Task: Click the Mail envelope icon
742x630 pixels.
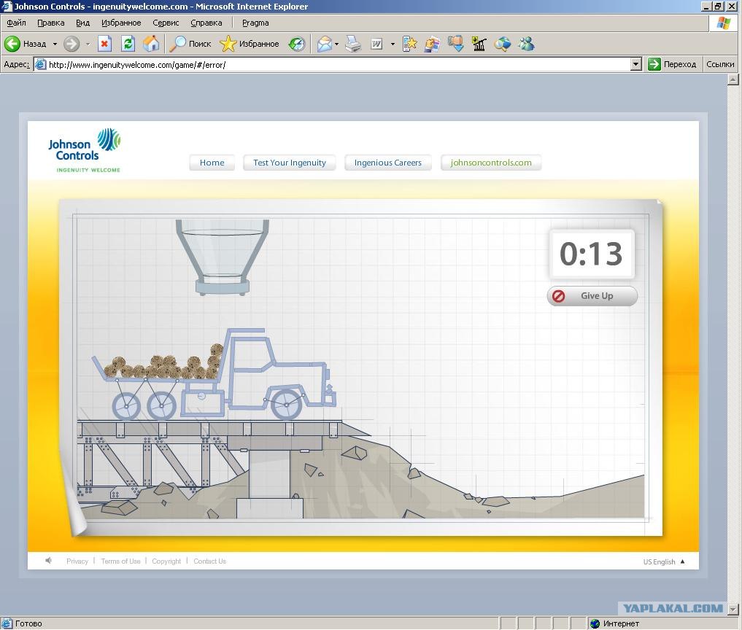Action: [325, 44]
